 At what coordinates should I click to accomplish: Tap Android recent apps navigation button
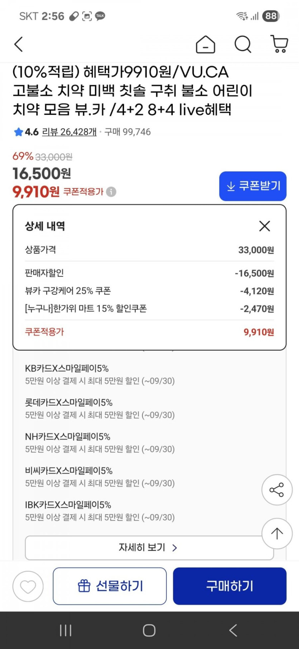coord(66,630)
